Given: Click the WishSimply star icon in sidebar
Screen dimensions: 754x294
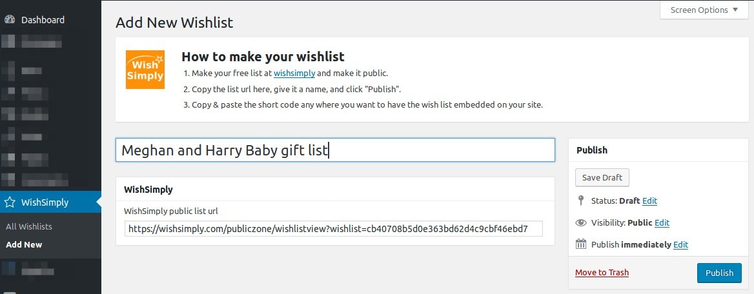Looking at the screenshot, I should tap(10, 202).
